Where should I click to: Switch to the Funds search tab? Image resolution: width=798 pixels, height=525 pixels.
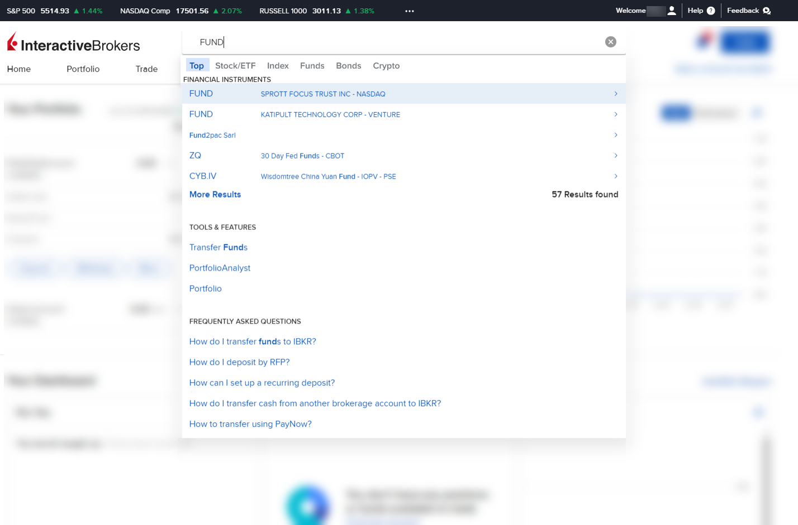click(312, 65)
